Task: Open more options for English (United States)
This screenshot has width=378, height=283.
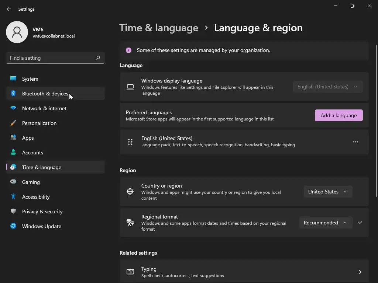Action: (355, 142)
